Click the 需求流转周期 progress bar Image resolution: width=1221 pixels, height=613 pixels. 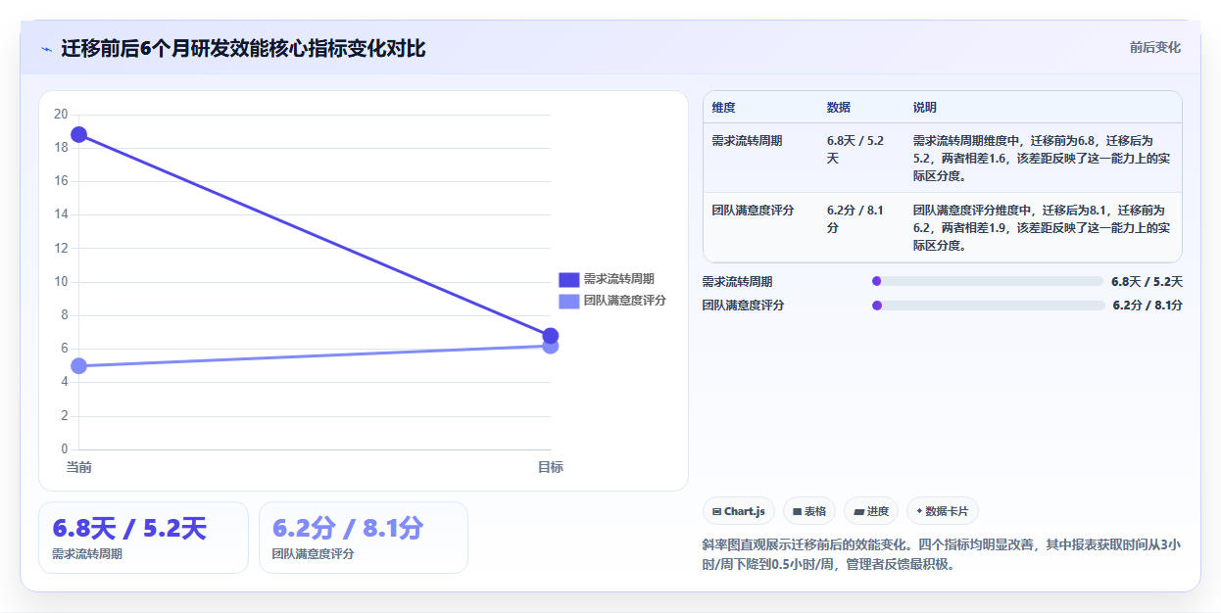click(x=988, y=281)
